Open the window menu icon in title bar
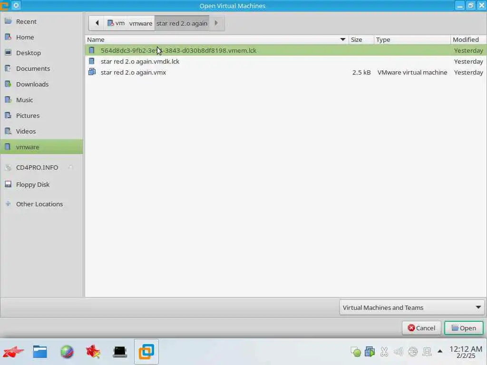Image resolution: width=487 pixels, height=365 pixels. tap(16, 5)
